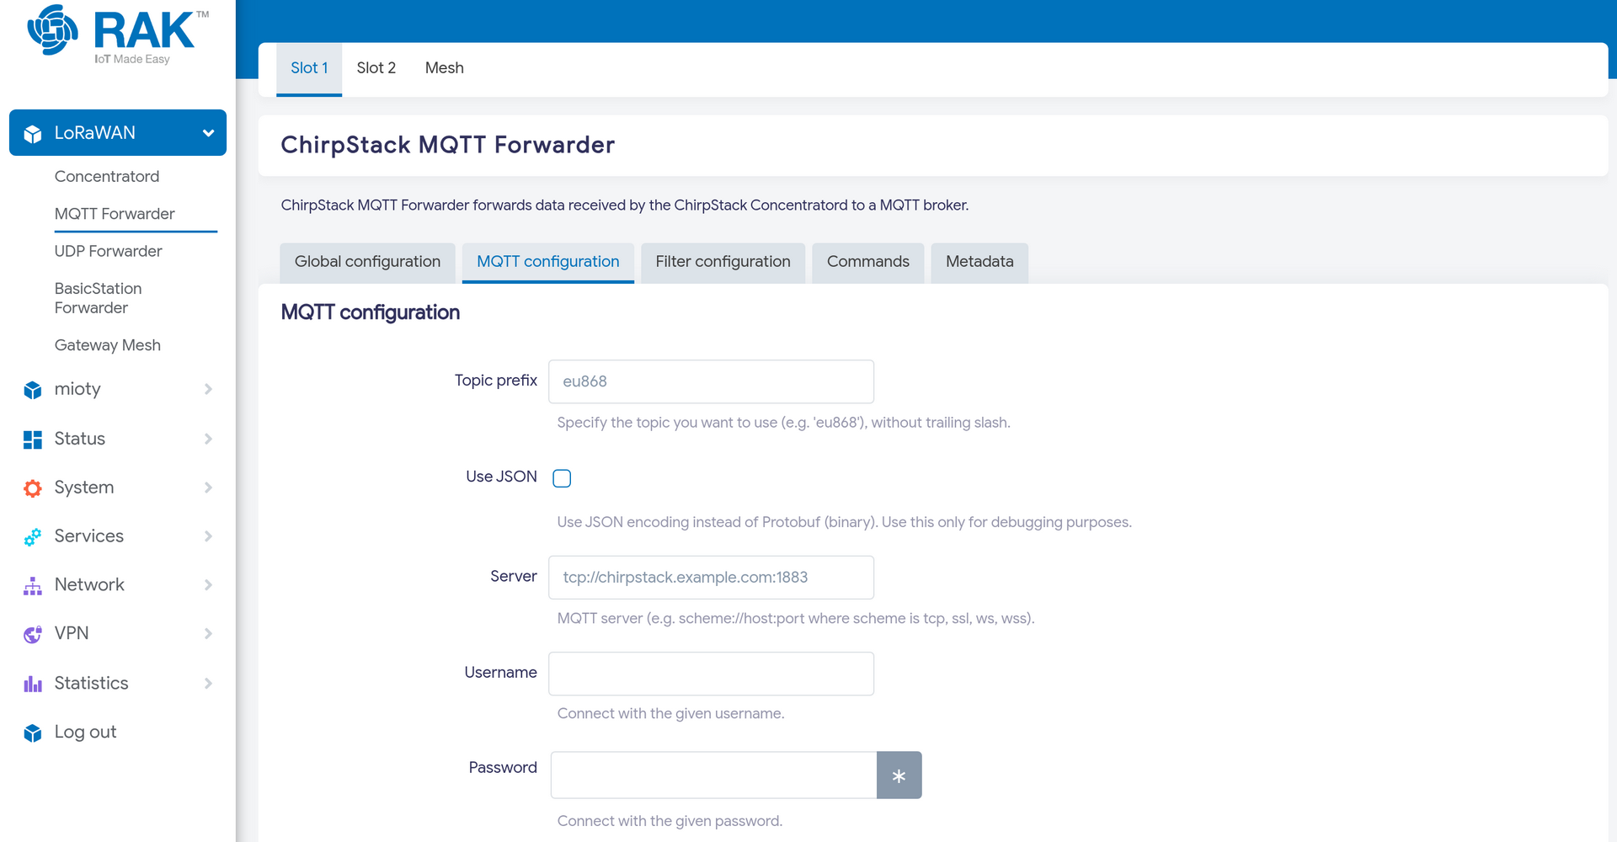Click the Server address input field
This screenshot has height=842, width=1617.
711,578
